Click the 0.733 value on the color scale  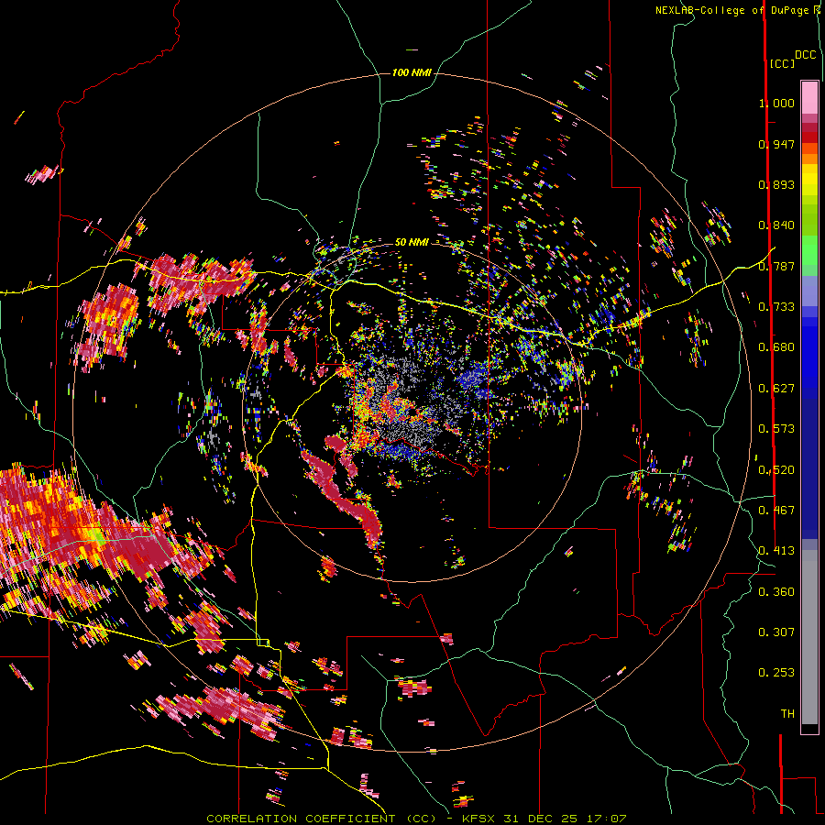(x=776, y=307)
